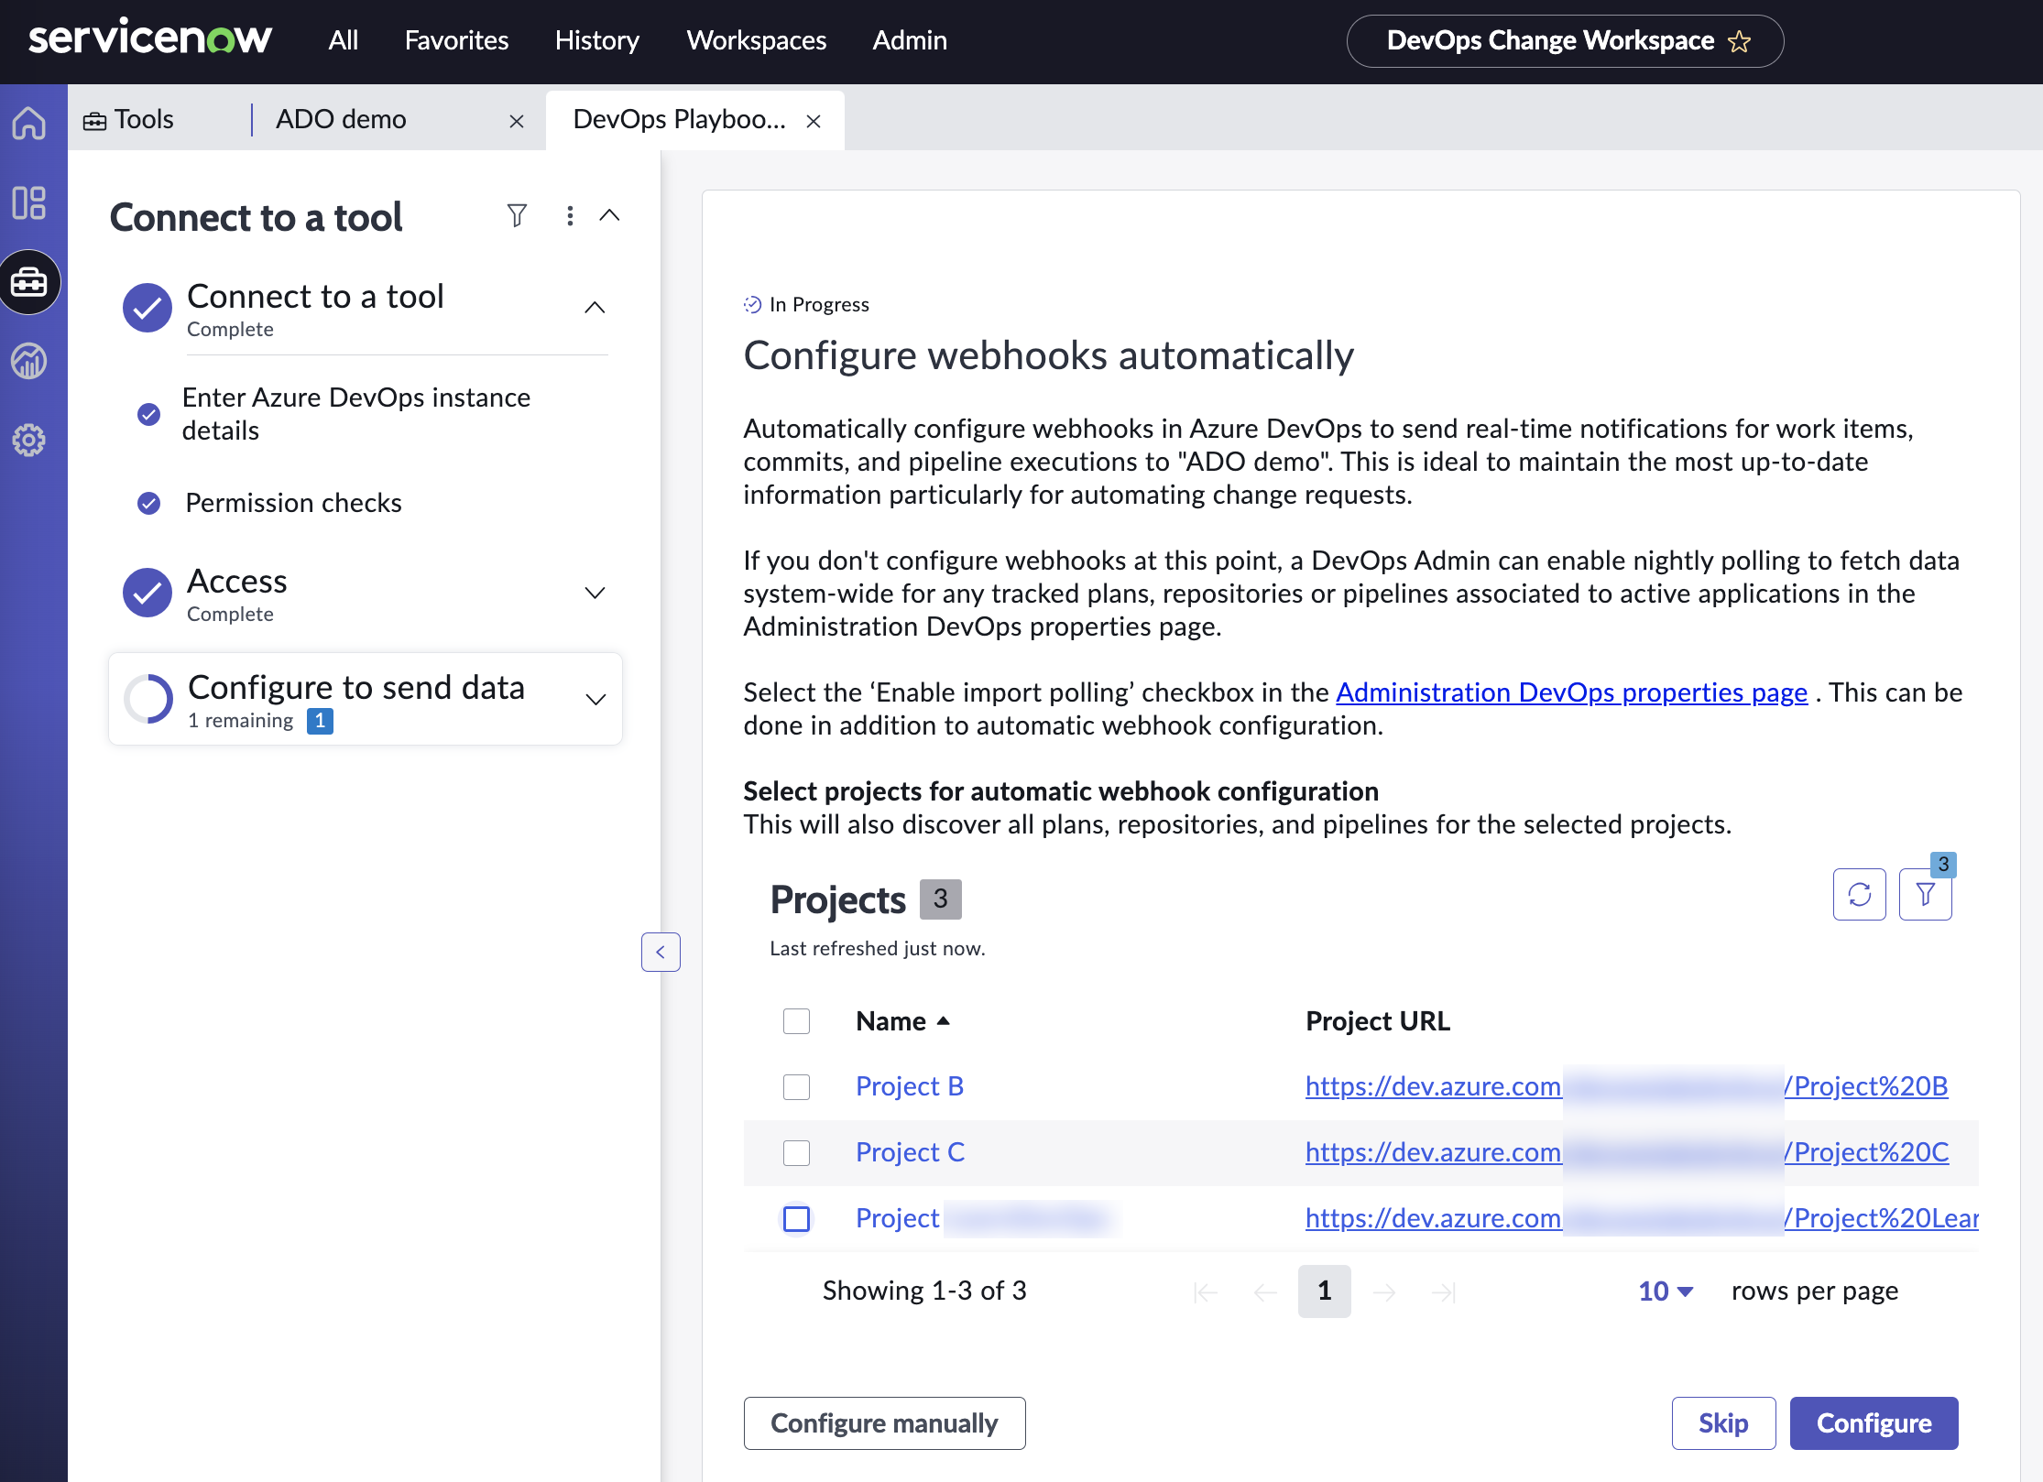Check the Project C checkbox
Screen dimensions: 2043x1482
click(x=796, y=1152)
